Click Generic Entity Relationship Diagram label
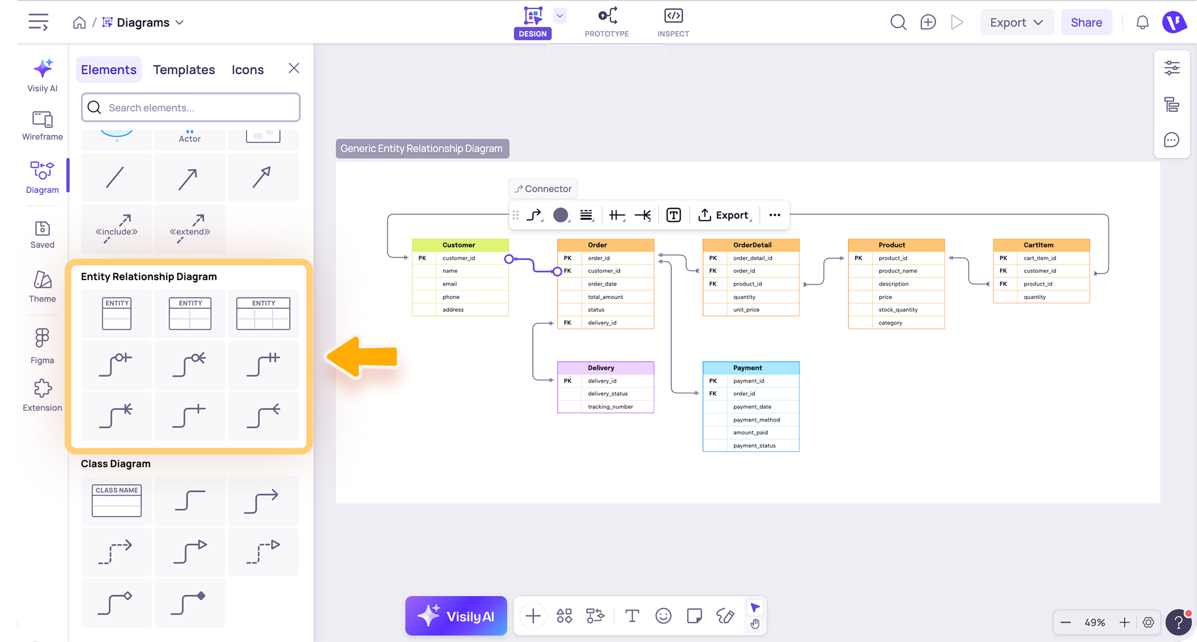The image size is (1197, 642). (x=422, y=148)
